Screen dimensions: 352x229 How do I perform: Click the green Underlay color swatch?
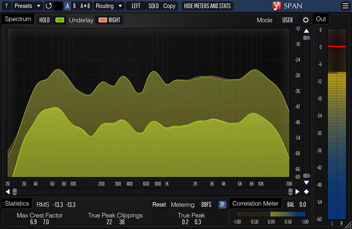[59, 20]
